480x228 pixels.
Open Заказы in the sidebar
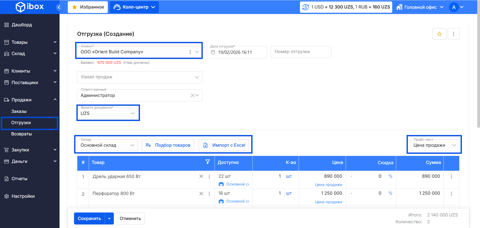tap(19, 111)
